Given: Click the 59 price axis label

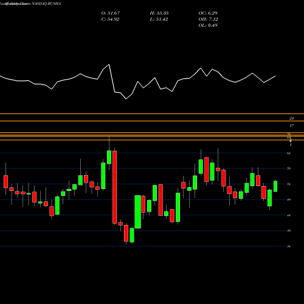Looking at the screenshot, I should click(289, 168).
